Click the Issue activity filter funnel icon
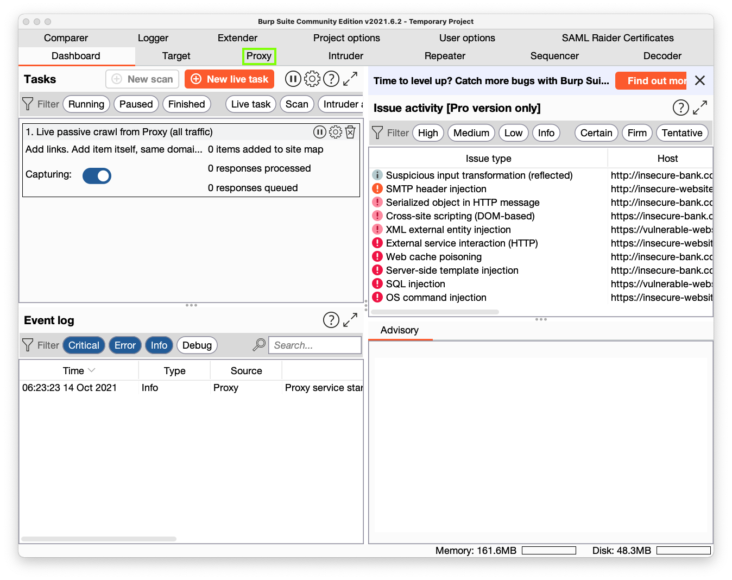Viewport: 732px width, 580px height. point(377,133)
